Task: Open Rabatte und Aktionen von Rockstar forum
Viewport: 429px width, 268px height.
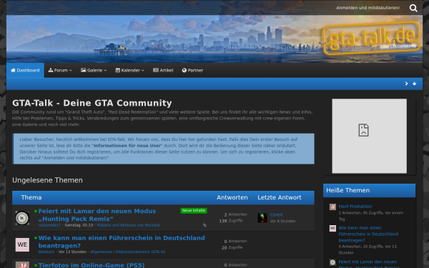Action: 129,225
